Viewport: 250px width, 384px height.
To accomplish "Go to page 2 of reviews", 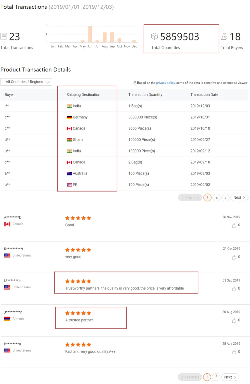I will click(216, 377).
